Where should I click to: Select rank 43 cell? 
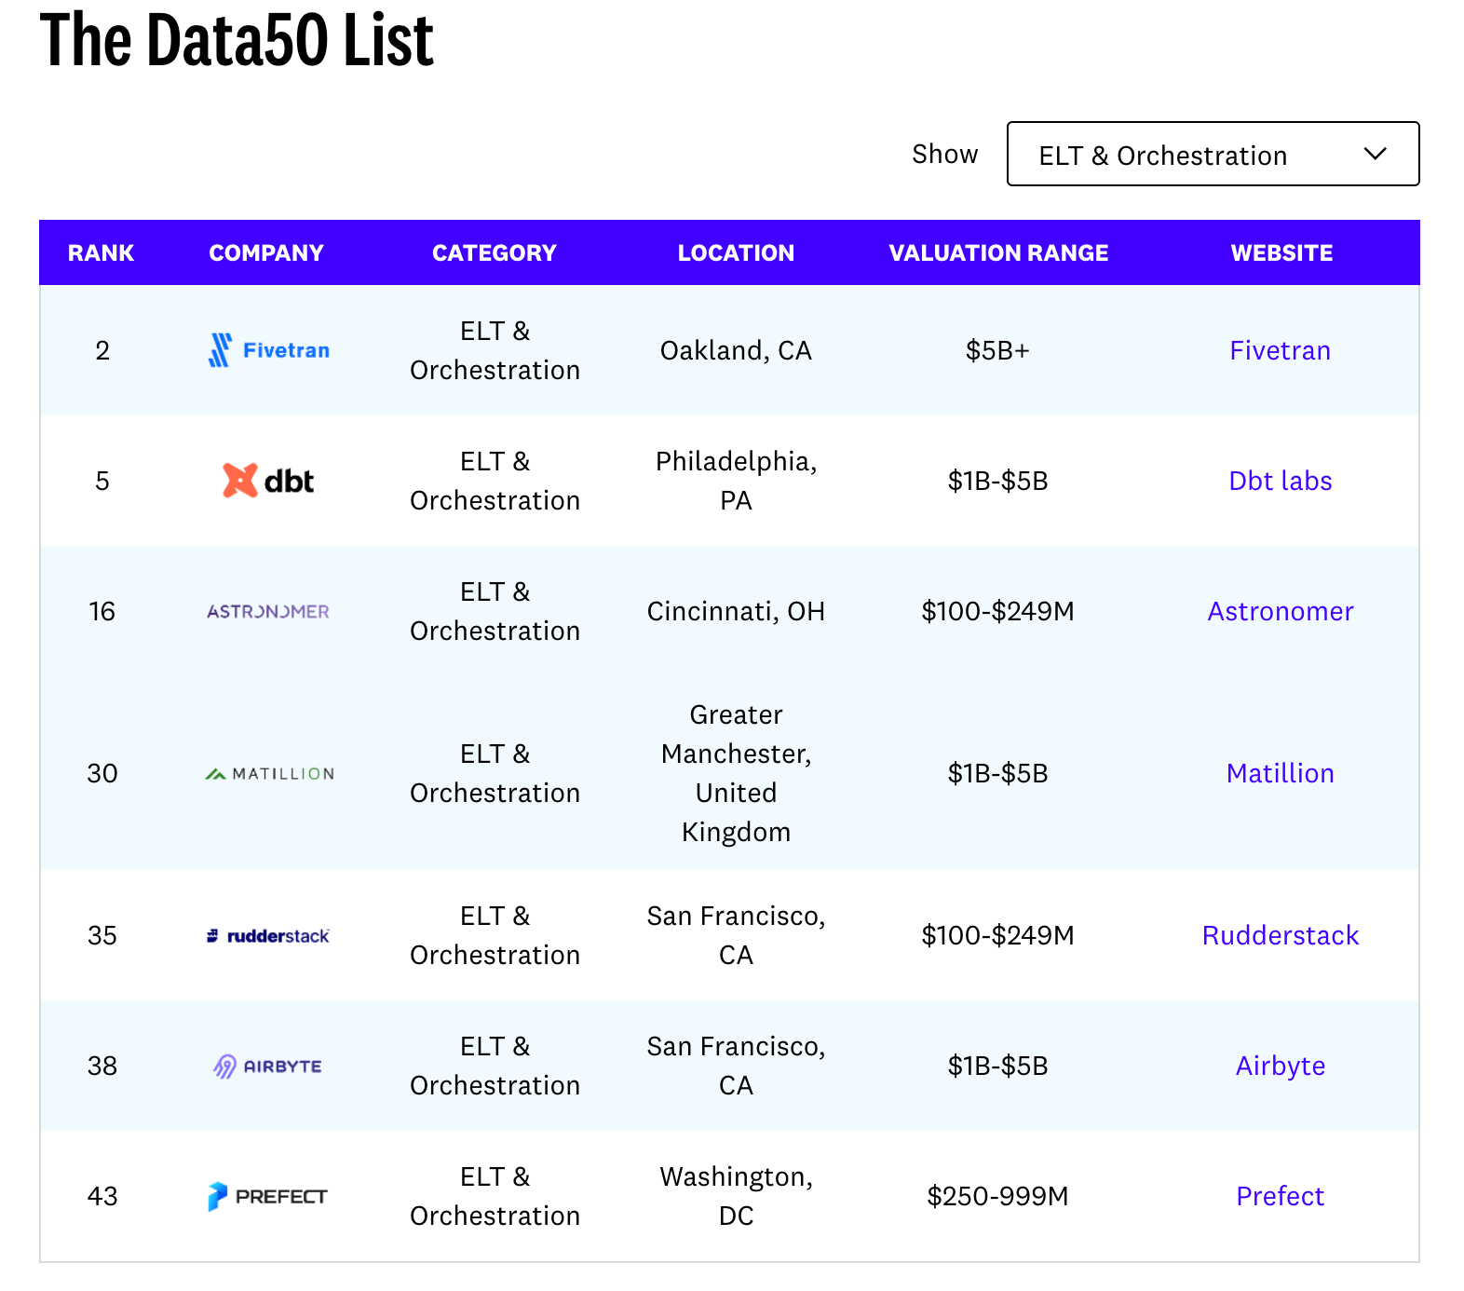(102, 1196)
